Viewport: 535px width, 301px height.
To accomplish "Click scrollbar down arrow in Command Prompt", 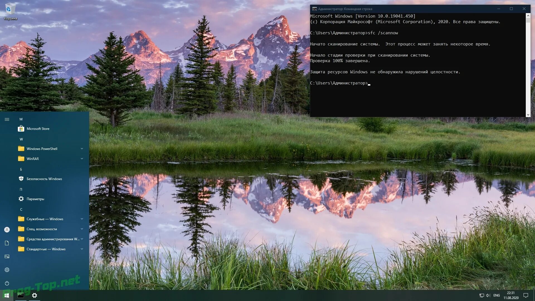I will [528, 115].
